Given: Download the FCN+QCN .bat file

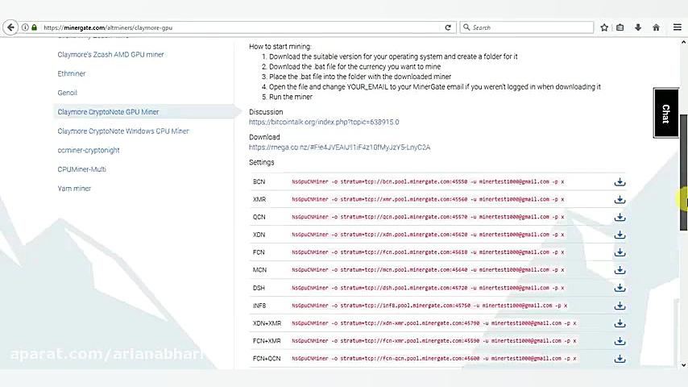Looking at the screenshot, I should [x=620, y=359].
